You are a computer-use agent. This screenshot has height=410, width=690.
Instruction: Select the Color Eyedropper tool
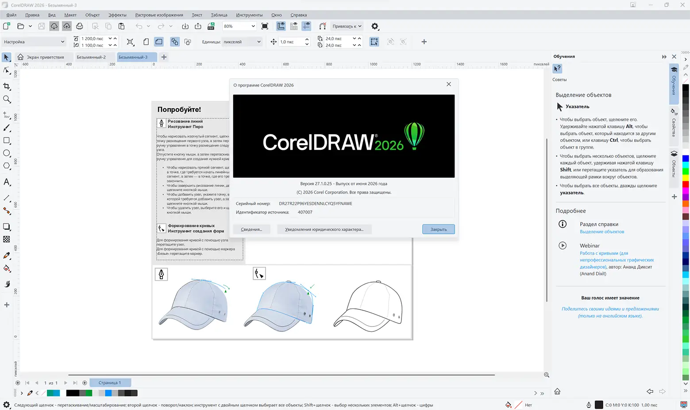click(7, 255)
